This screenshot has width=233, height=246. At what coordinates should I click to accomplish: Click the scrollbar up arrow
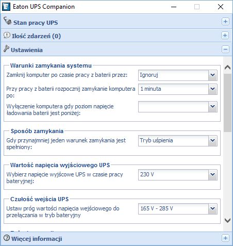click(x=227, y=68)
